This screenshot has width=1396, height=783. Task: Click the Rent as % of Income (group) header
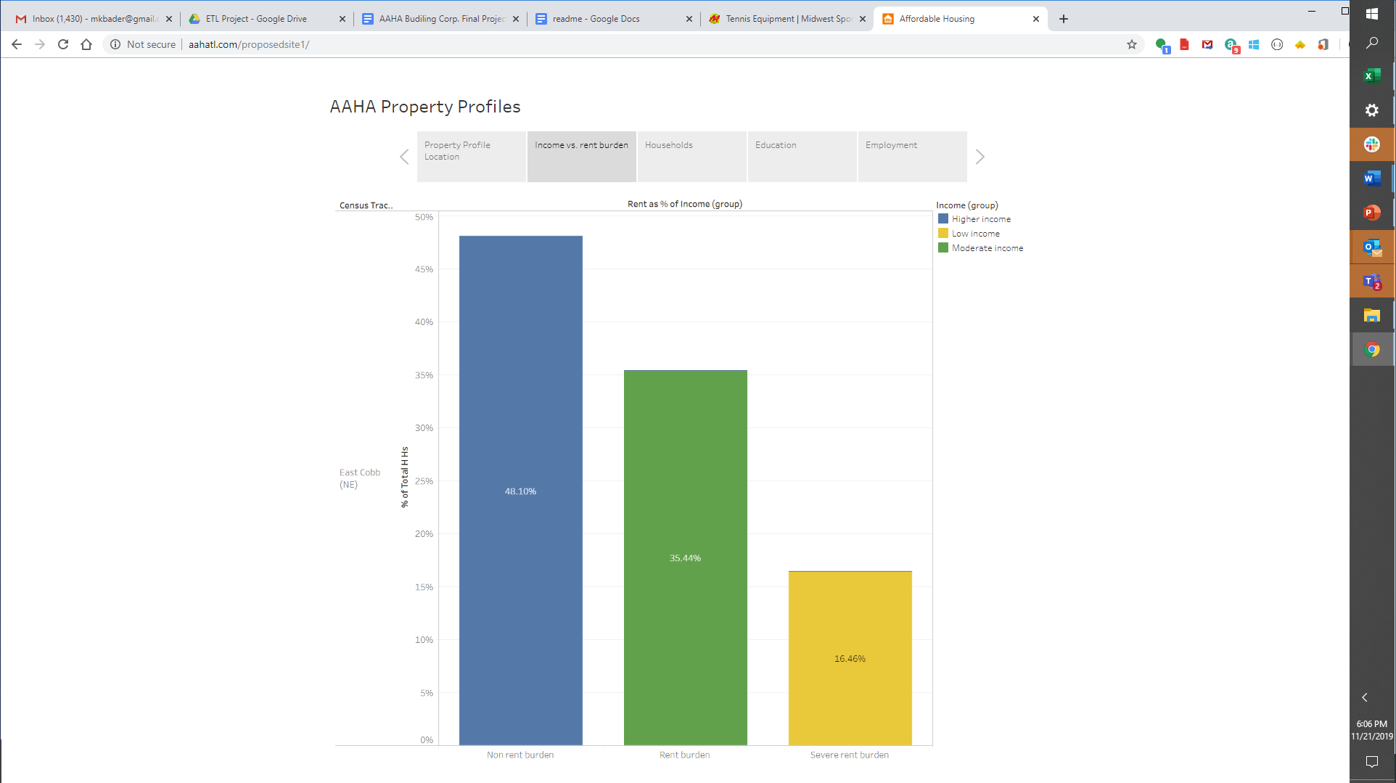685,204
